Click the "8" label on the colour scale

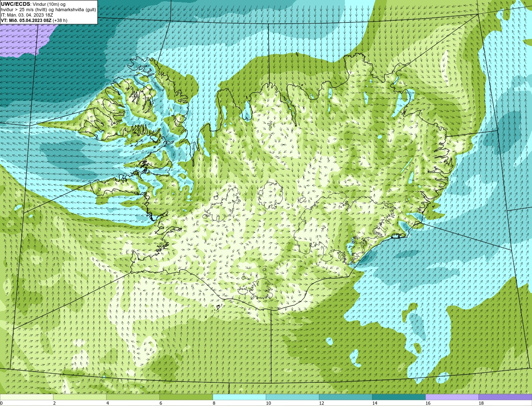point(214,403)
